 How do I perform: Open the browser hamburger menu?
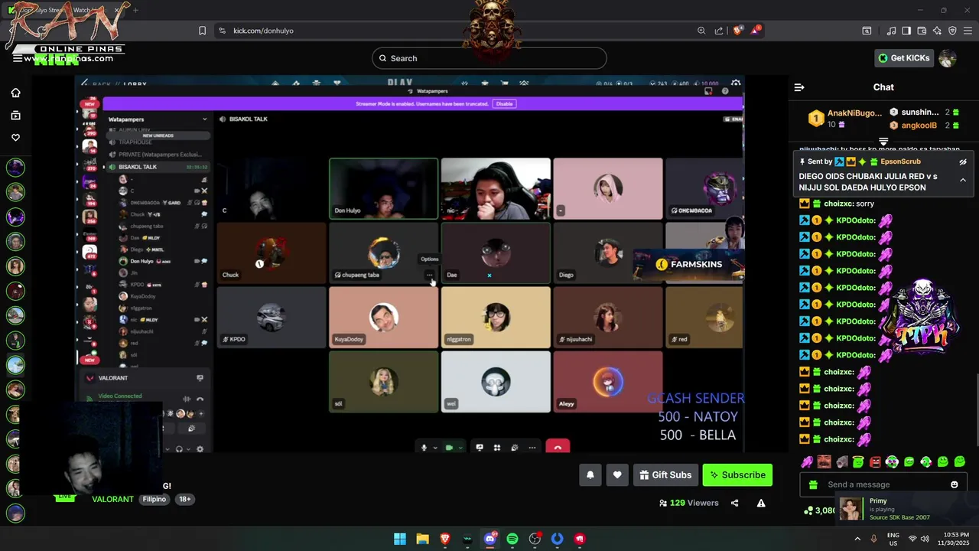tap(968, 31)
